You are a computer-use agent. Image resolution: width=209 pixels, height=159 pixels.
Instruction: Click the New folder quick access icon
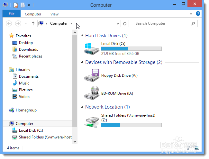(x=23, y=5)
